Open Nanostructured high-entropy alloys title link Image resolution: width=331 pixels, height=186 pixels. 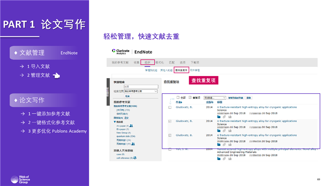click(x=267, y=149)
